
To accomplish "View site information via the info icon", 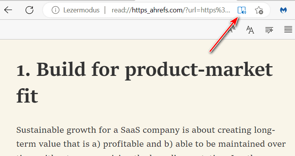I will pyautogui.click(x=55, y=10).
